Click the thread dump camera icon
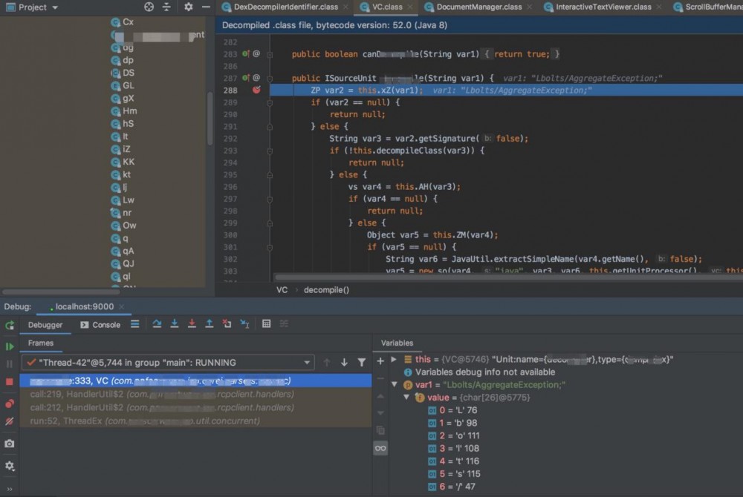Viewport: 743px width, 497px height. point(10,443)
